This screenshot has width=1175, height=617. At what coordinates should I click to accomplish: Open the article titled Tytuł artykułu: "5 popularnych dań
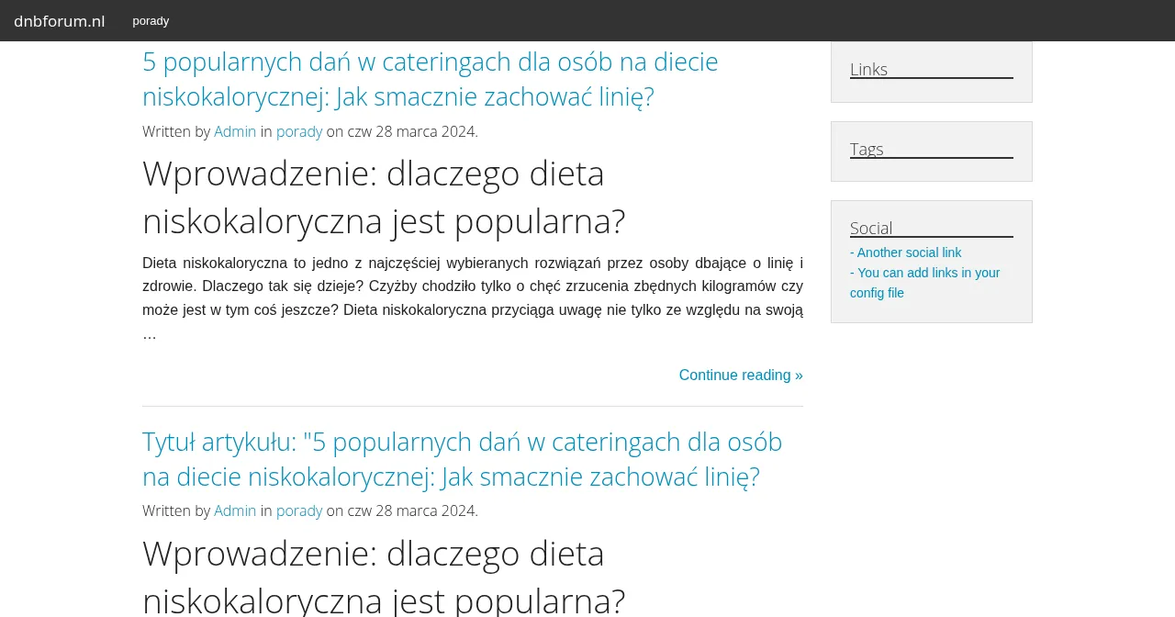[x=463, y=459]
